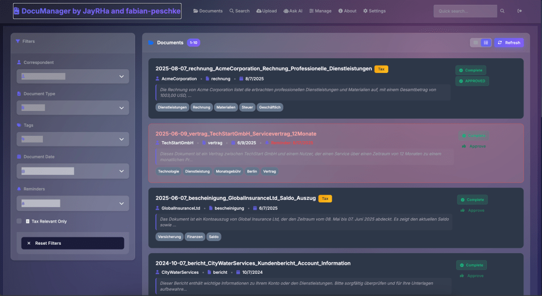Go to Ask AI in navigation

click(x=293, y=11)
